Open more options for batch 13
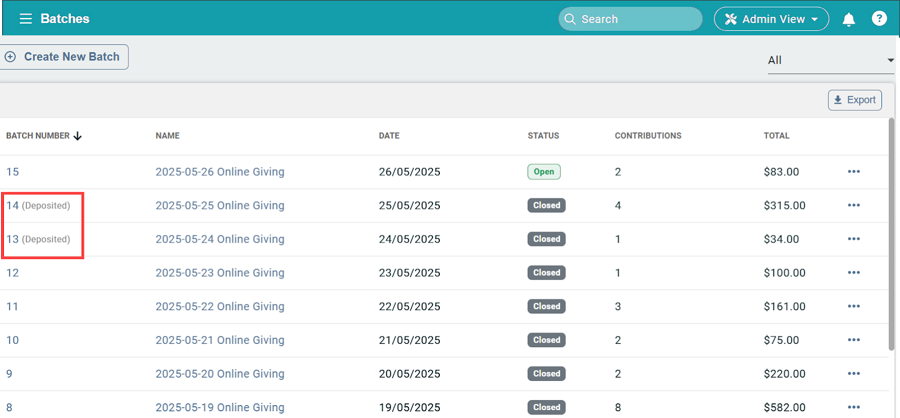 [854, 239]
